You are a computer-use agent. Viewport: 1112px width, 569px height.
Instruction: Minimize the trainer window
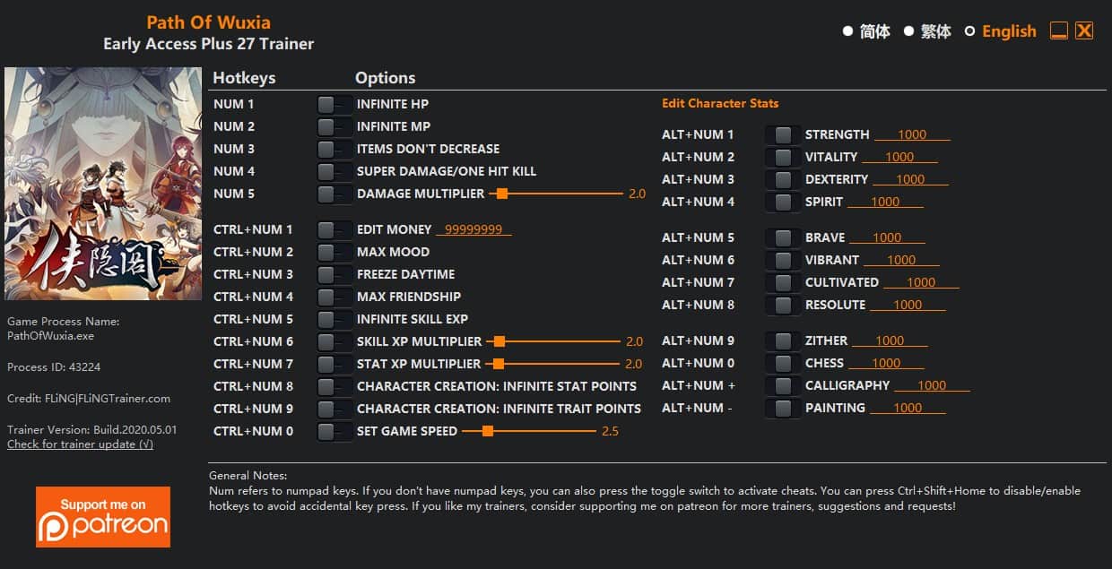pyautogui.click(x=1059, y=31)
